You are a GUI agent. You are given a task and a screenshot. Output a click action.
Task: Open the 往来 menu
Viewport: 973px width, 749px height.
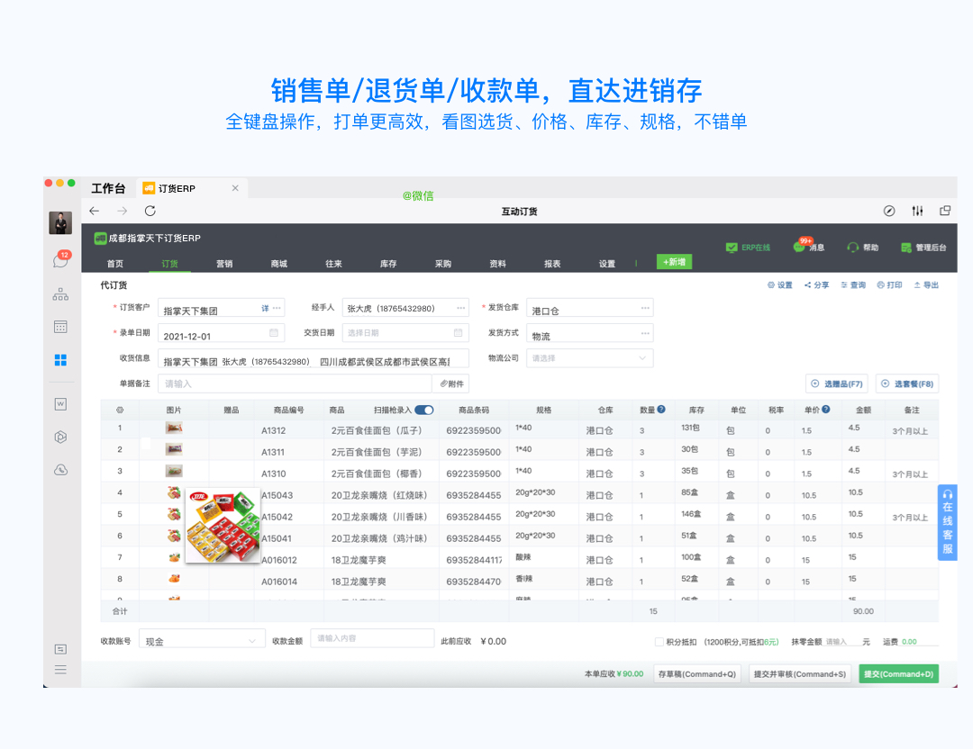(334, 264)
